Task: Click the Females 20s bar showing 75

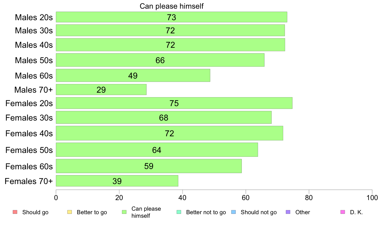Action: [174, 103]
